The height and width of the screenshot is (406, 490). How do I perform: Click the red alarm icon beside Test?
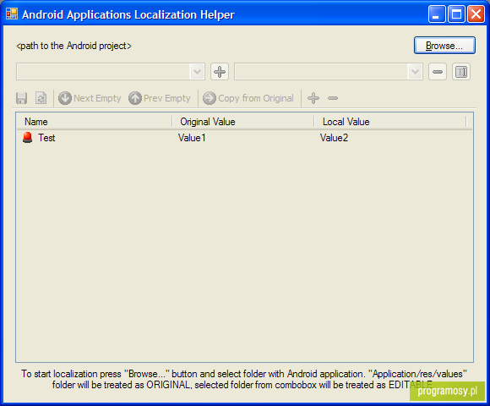click(x=28, y=138)
